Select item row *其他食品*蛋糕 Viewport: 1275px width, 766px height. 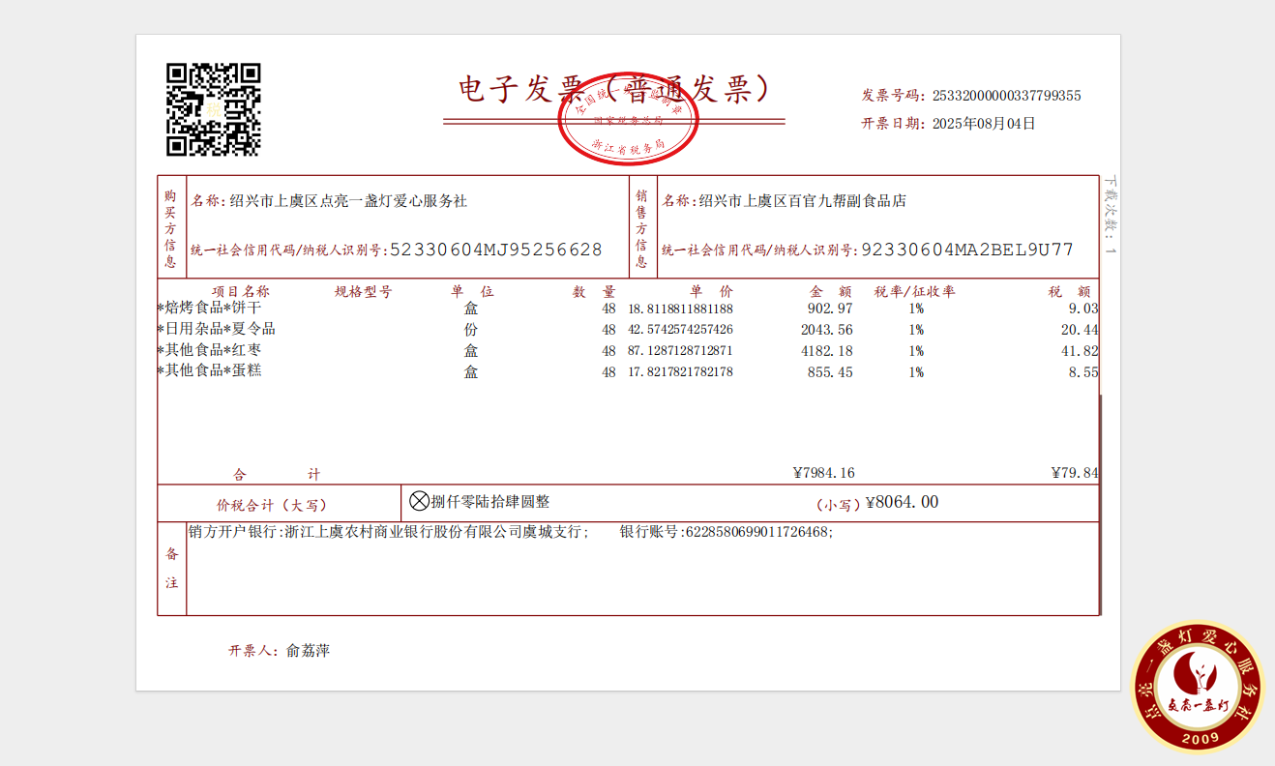[x=628, y=371]
